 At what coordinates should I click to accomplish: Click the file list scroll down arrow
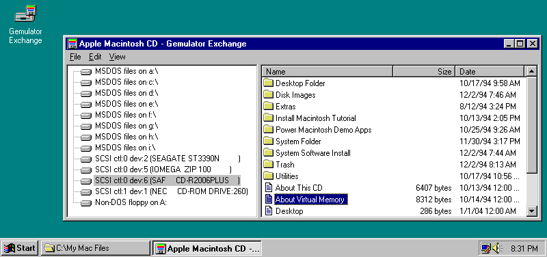click(x=532, y=211)
